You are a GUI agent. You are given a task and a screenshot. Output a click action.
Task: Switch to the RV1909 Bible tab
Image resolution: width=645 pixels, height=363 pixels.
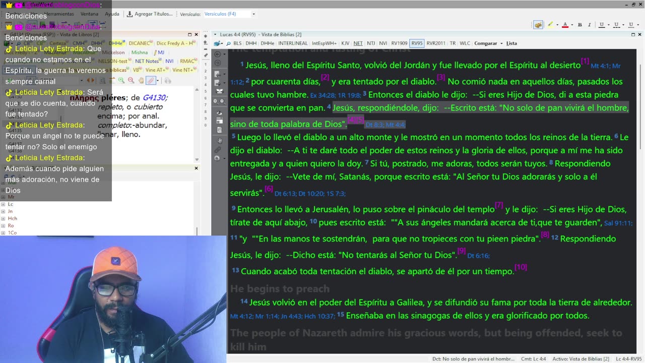click(x=400, y=43)
